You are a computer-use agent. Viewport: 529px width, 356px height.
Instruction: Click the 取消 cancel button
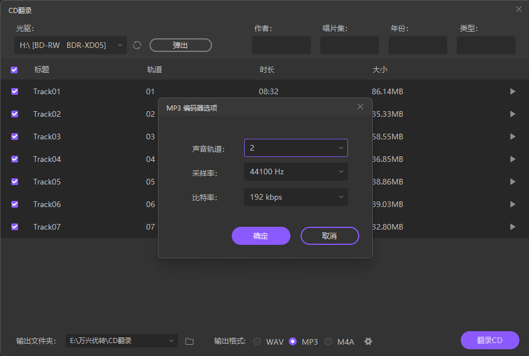(329, 236)
